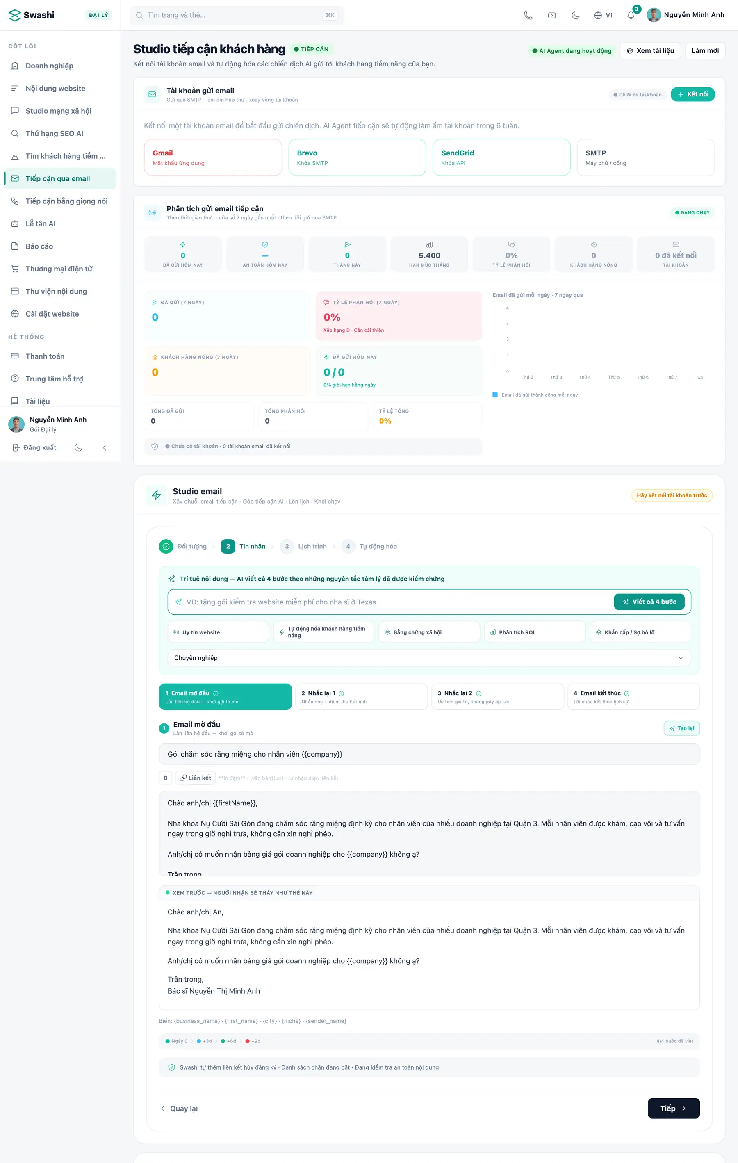The width and height of the screenshot is (738, 1163).
Task: Click the phone call icon in header
Action: point(528,16)
